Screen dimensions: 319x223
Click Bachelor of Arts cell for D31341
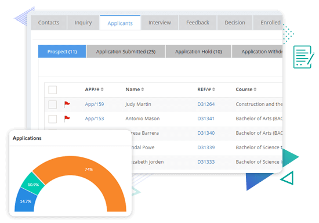(x=259, y=118)
